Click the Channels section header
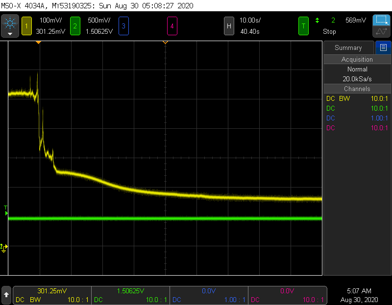 click(357, 89)
